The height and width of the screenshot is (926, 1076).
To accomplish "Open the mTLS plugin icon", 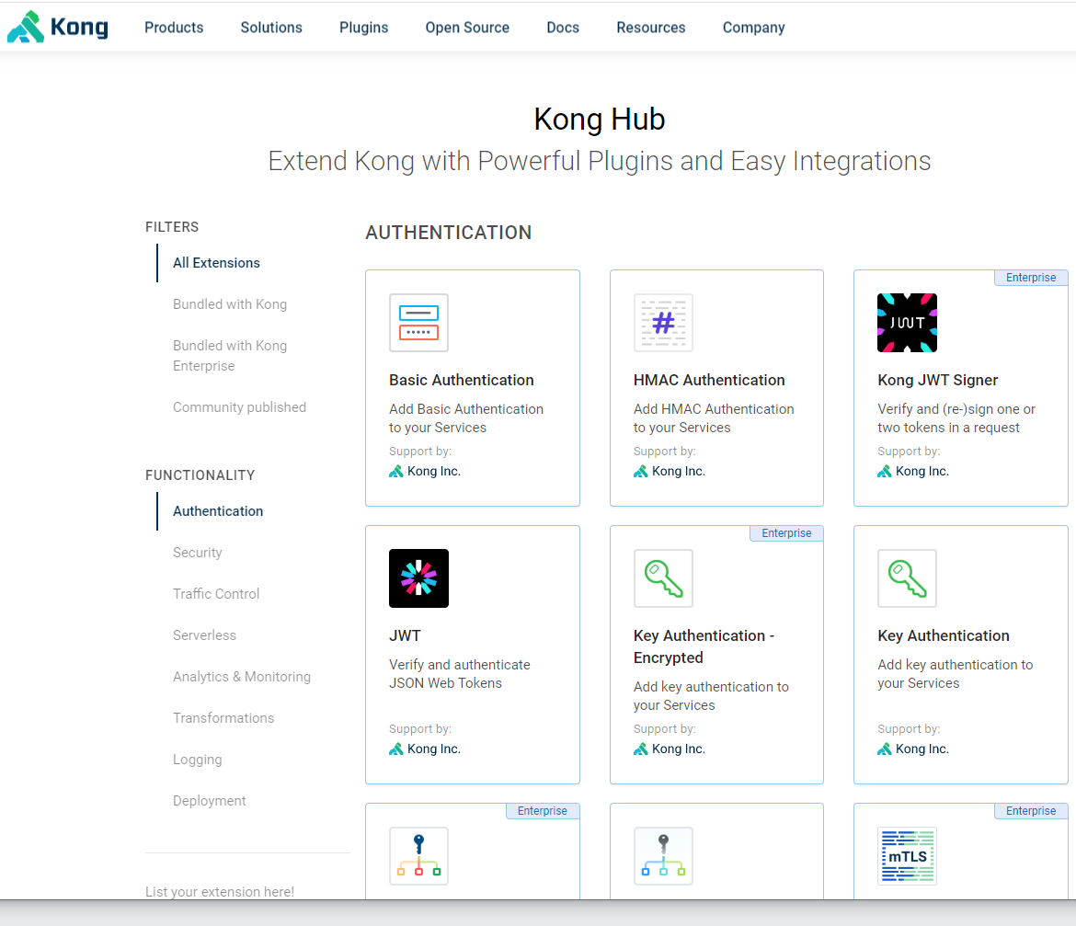I will coord(907,856).
